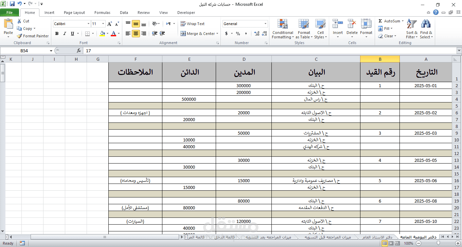Image resolution: width=462 pixels, height=247 pixels.
Task: Open Font dialog launcher
Action: [x=119, y=43]
